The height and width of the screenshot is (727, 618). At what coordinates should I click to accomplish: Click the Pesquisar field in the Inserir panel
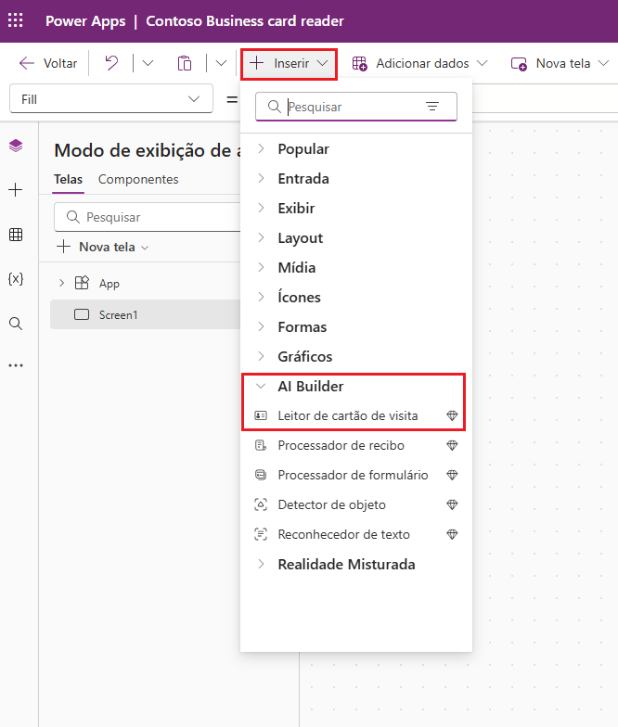tap(356, 107)
